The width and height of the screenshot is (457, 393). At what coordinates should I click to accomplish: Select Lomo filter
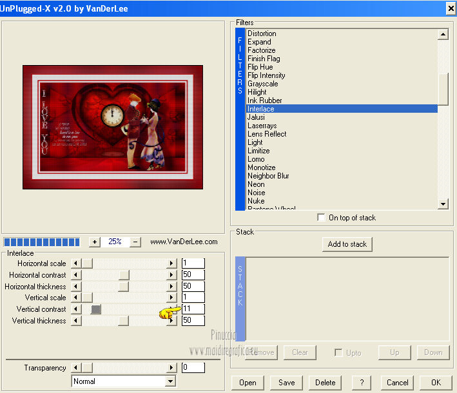click(342, 159)
